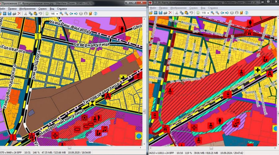The image size is (279, 155).
Task: Open Сервис menu in 1_2_16_Карта window
Action: (x=193, y=8)
